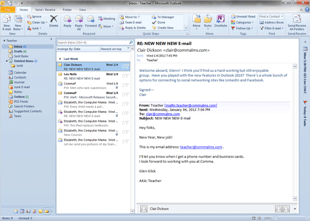Forward the selected e-mail
The height and width of the screenshot is (221, 310).
[91, 21]
